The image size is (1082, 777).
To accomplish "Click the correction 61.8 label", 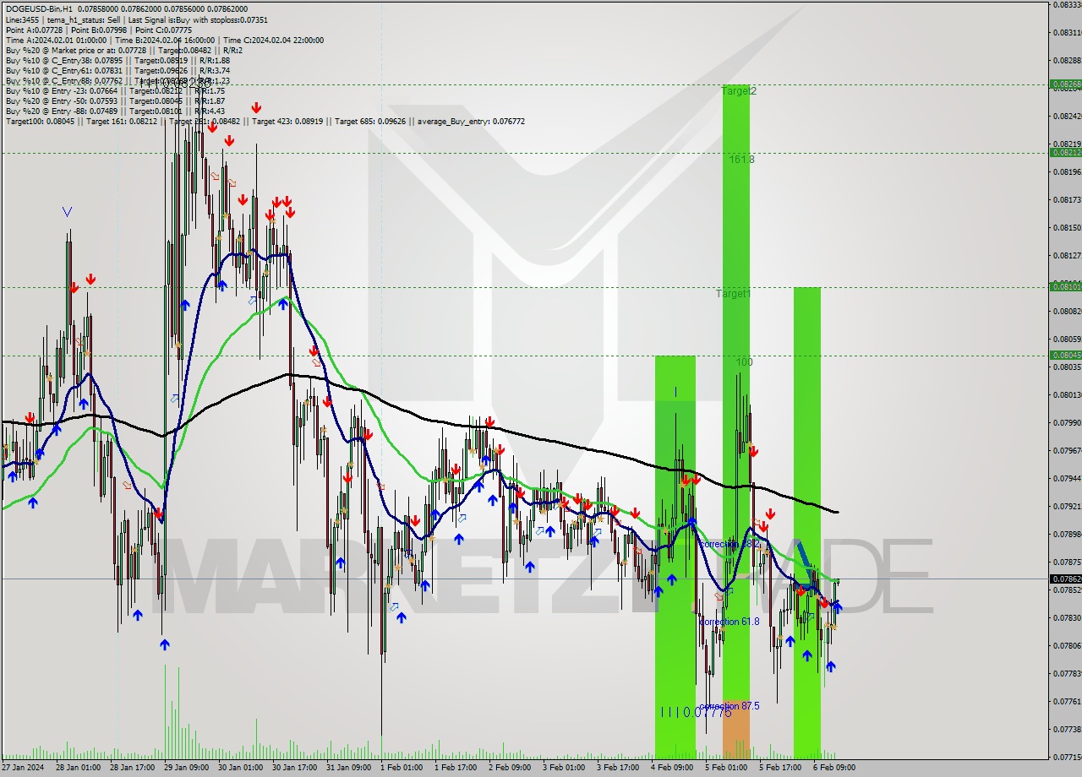I will (x=730, y=621).
